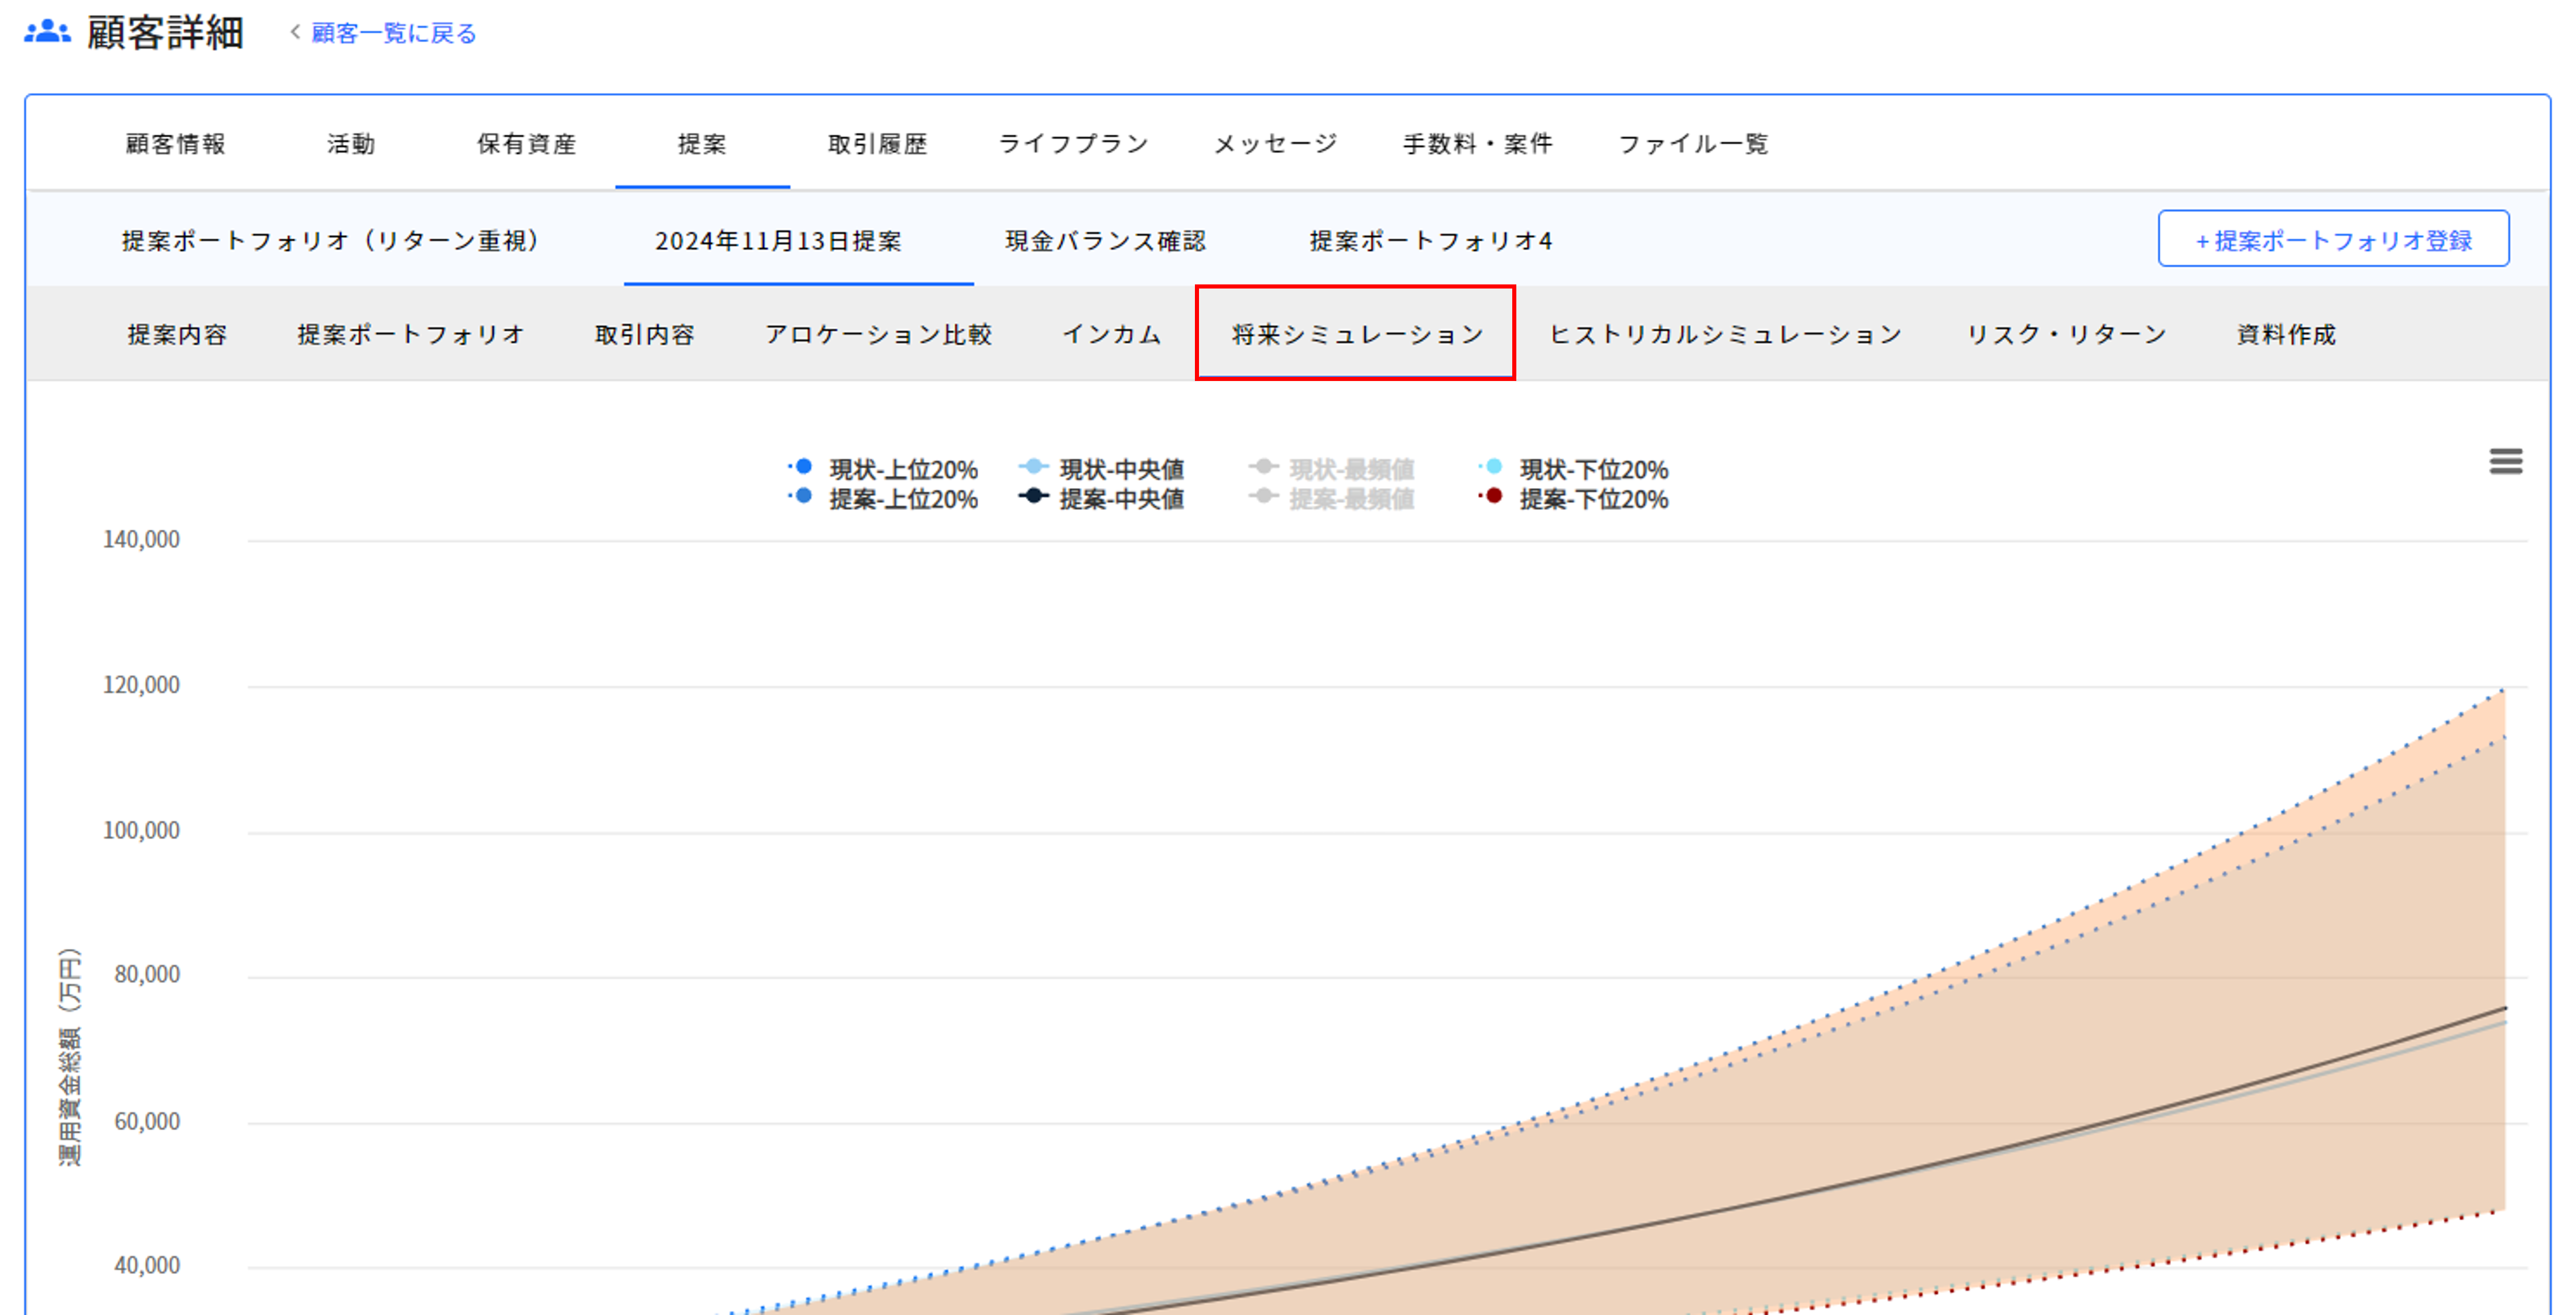Open the ヒストリカルシミュレーション sub-tab
The height and width of the screenshot is (1315, 2576).
tap(1725, 335)
